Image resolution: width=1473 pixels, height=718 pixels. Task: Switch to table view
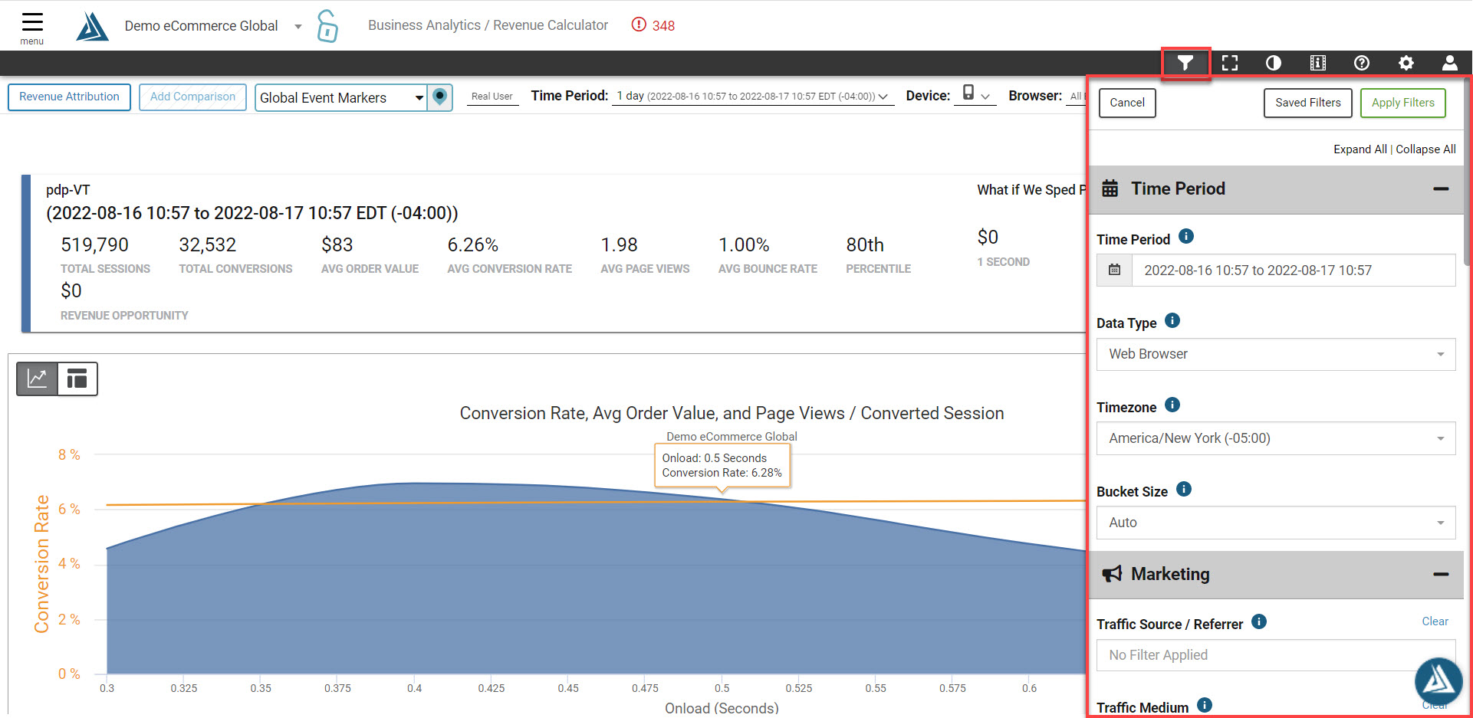(77, 379)
